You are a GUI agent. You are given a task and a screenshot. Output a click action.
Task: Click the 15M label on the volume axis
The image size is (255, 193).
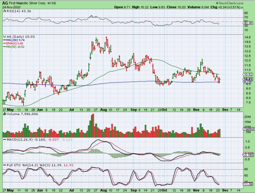point(247,122)
